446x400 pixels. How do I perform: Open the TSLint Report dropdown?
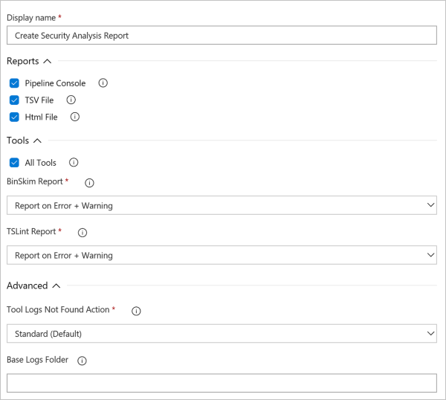222,255
